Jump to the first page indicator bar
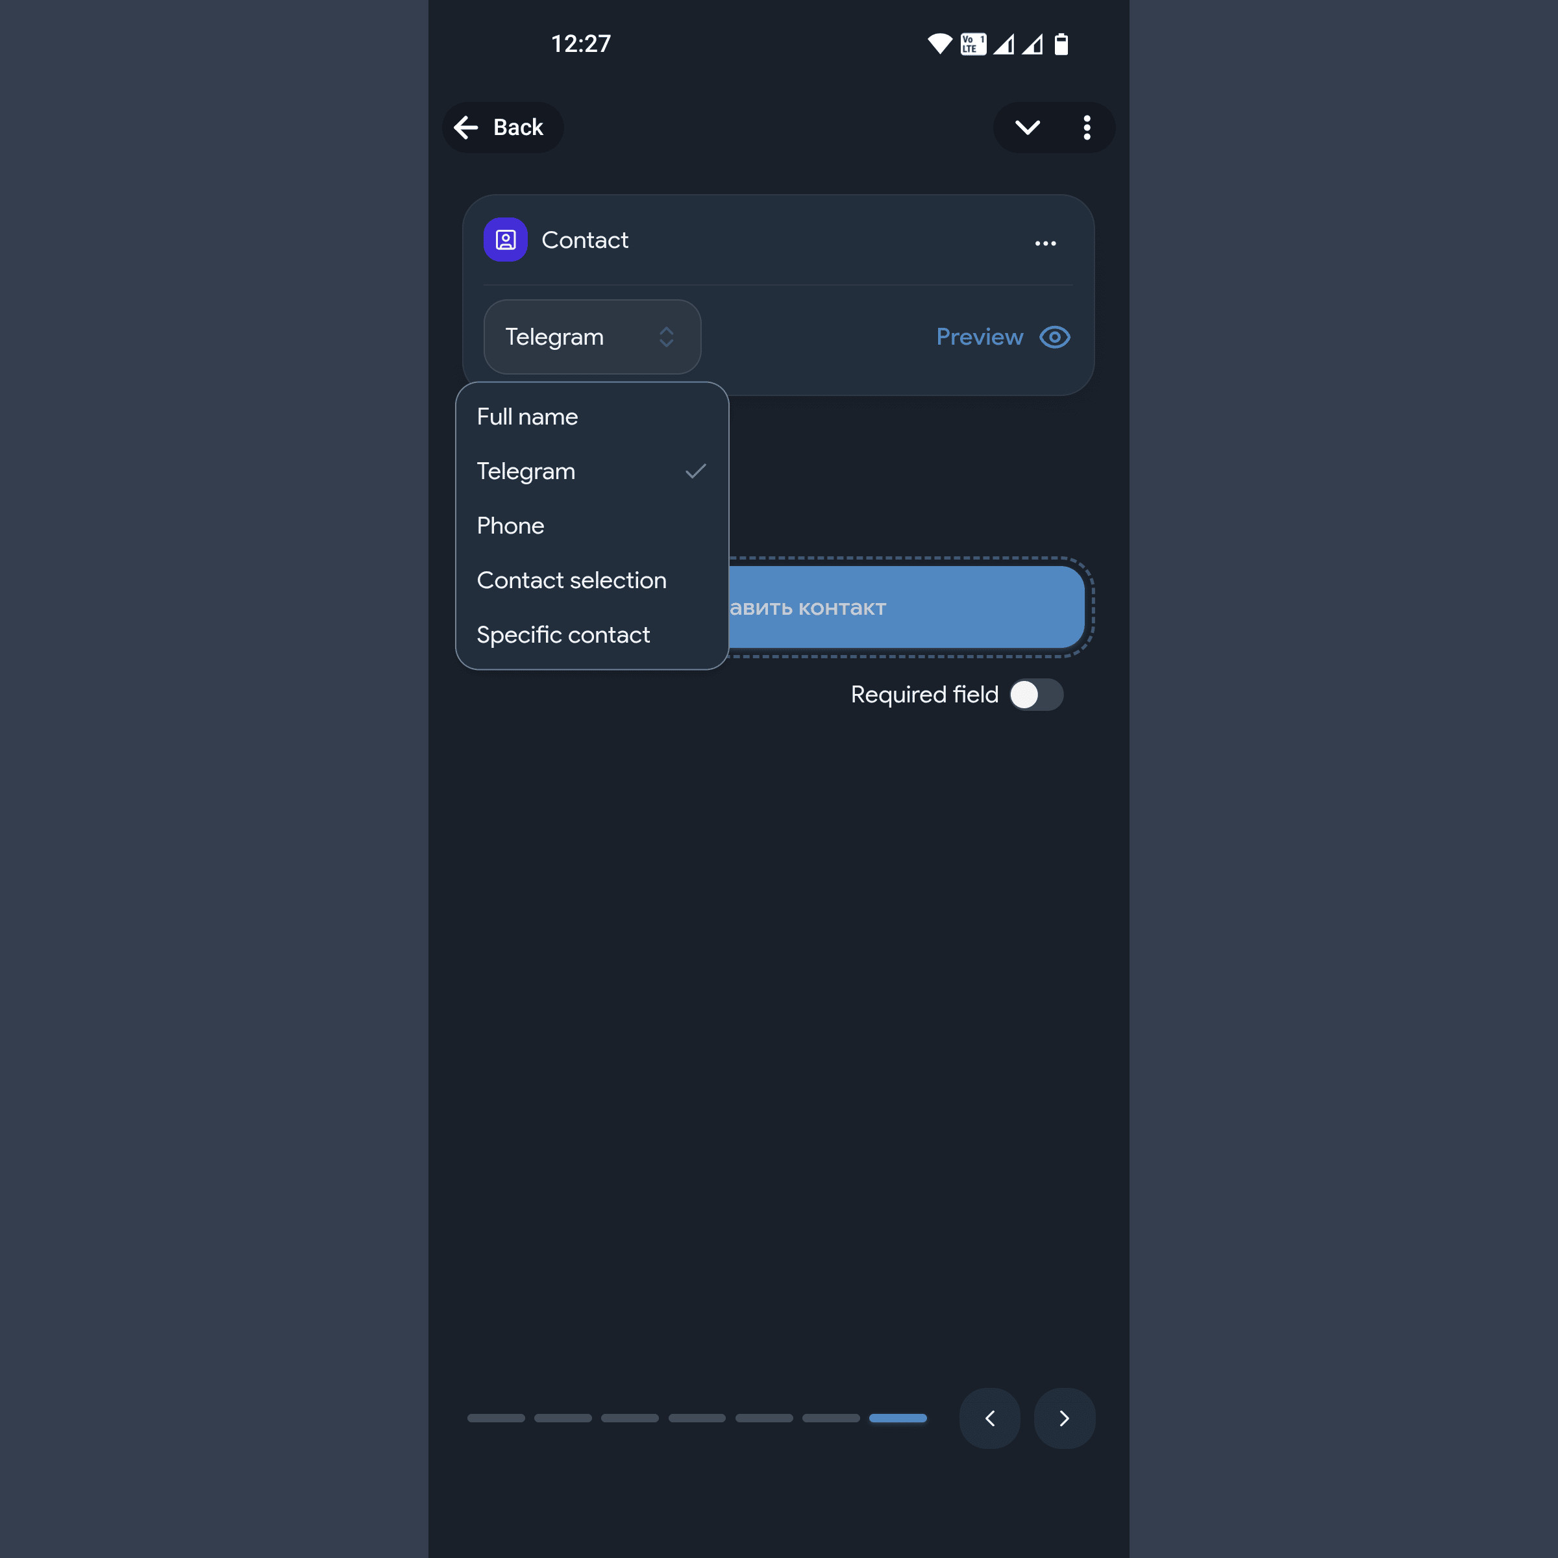 (x=496, y=1418)
